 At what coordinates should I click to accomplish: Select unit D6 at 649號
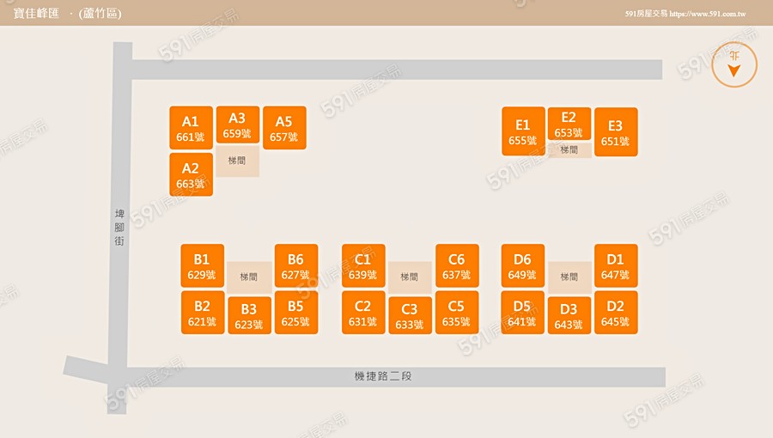[x=522, y=266]
